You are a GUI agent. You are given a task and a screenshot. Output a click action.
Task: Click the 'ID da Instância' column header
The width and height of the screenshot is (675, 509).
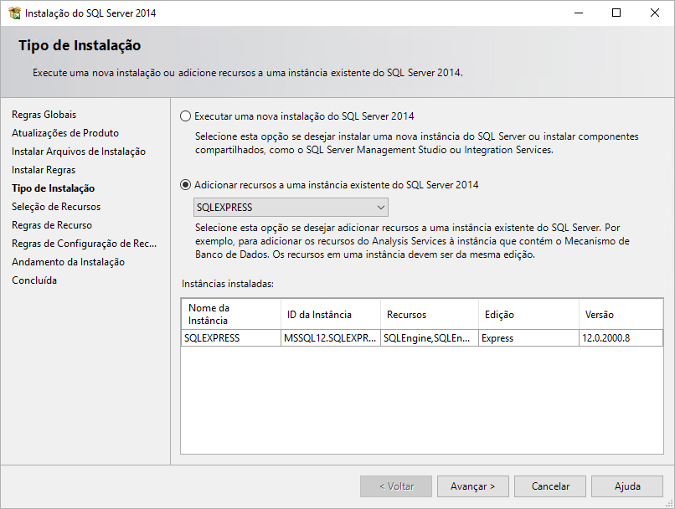coord(330,315)
